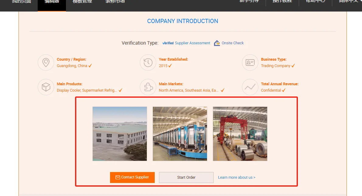Image resolution: width=362 pixels, height=196 pixels.
Task: Click the Onsite Check badge icon
Action: pos(217,43)
